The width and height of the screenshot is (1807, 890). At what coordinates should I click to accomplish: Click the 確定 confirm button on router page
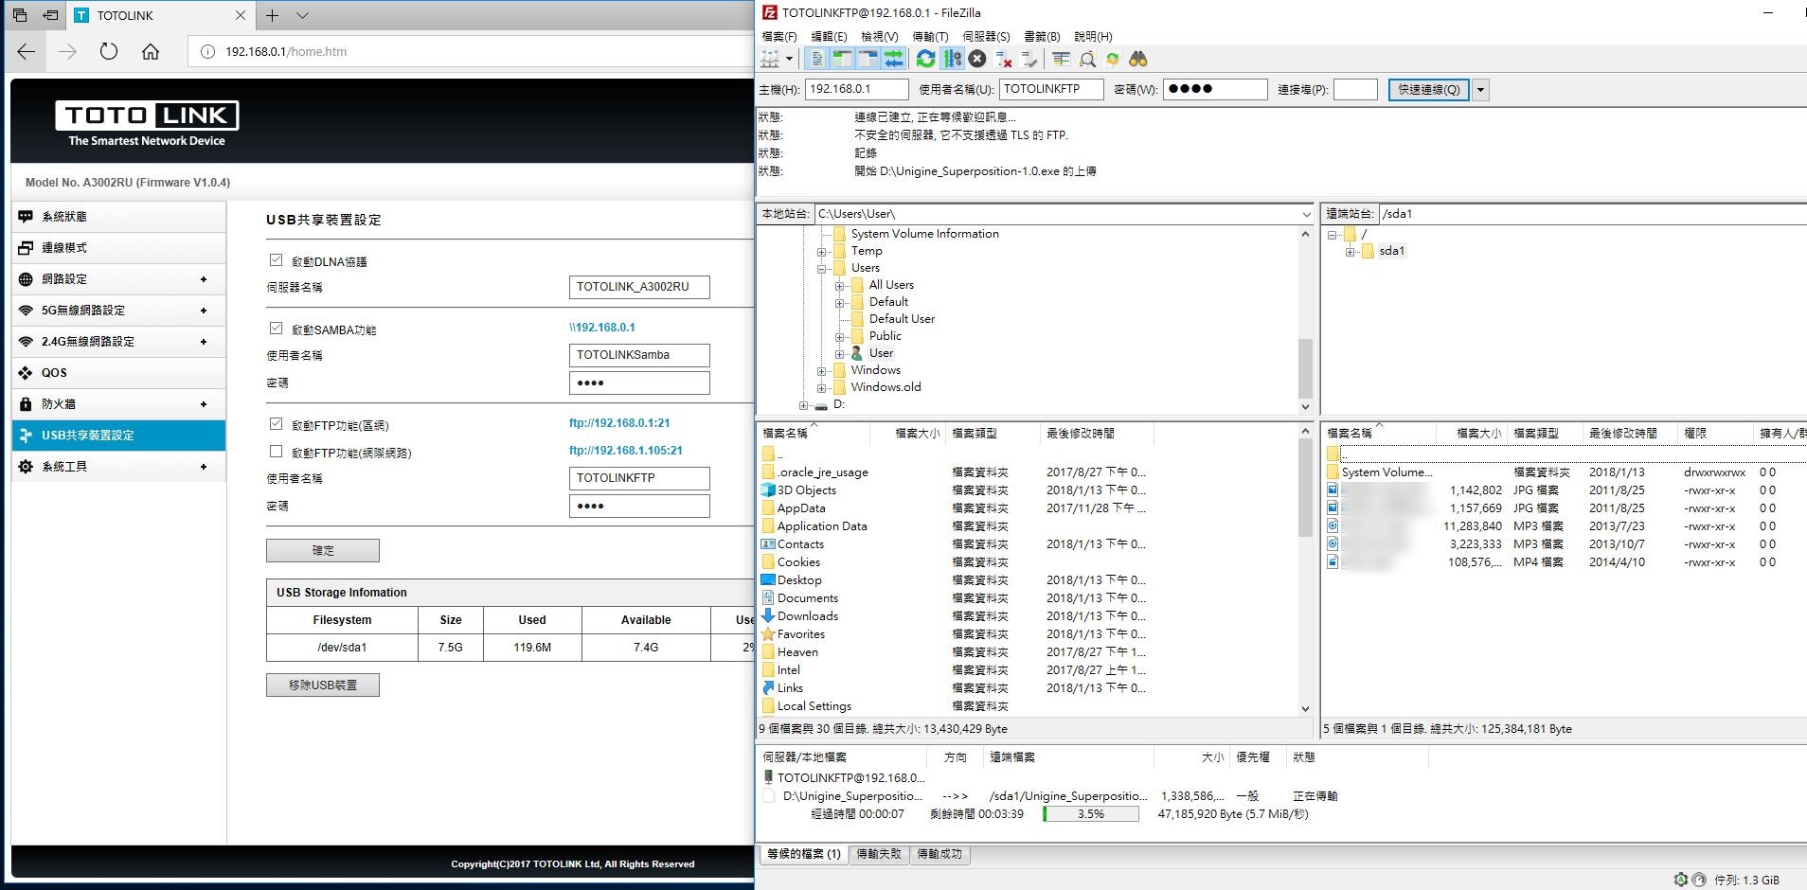pyautogui.click(x=322, y=550)
